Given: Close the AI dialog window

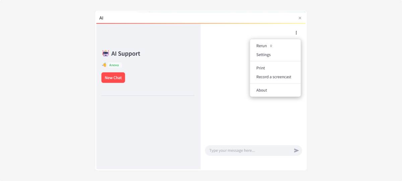Looking at the screenshot, I should tap(300, 18).
